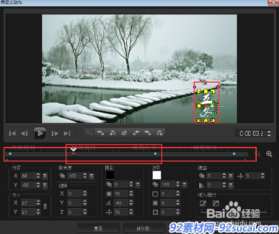Go to the next keyframe
This screenshot has width=279, height=234.
click(148, 133)
